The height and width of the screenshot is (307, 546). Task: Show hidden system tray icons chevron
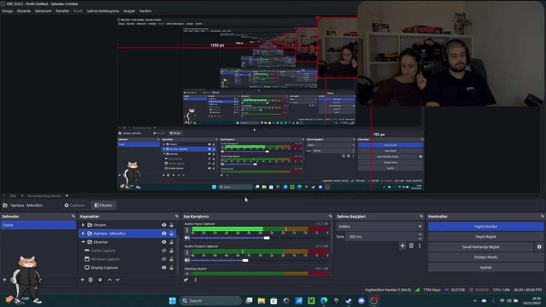[x=475, y=301]
